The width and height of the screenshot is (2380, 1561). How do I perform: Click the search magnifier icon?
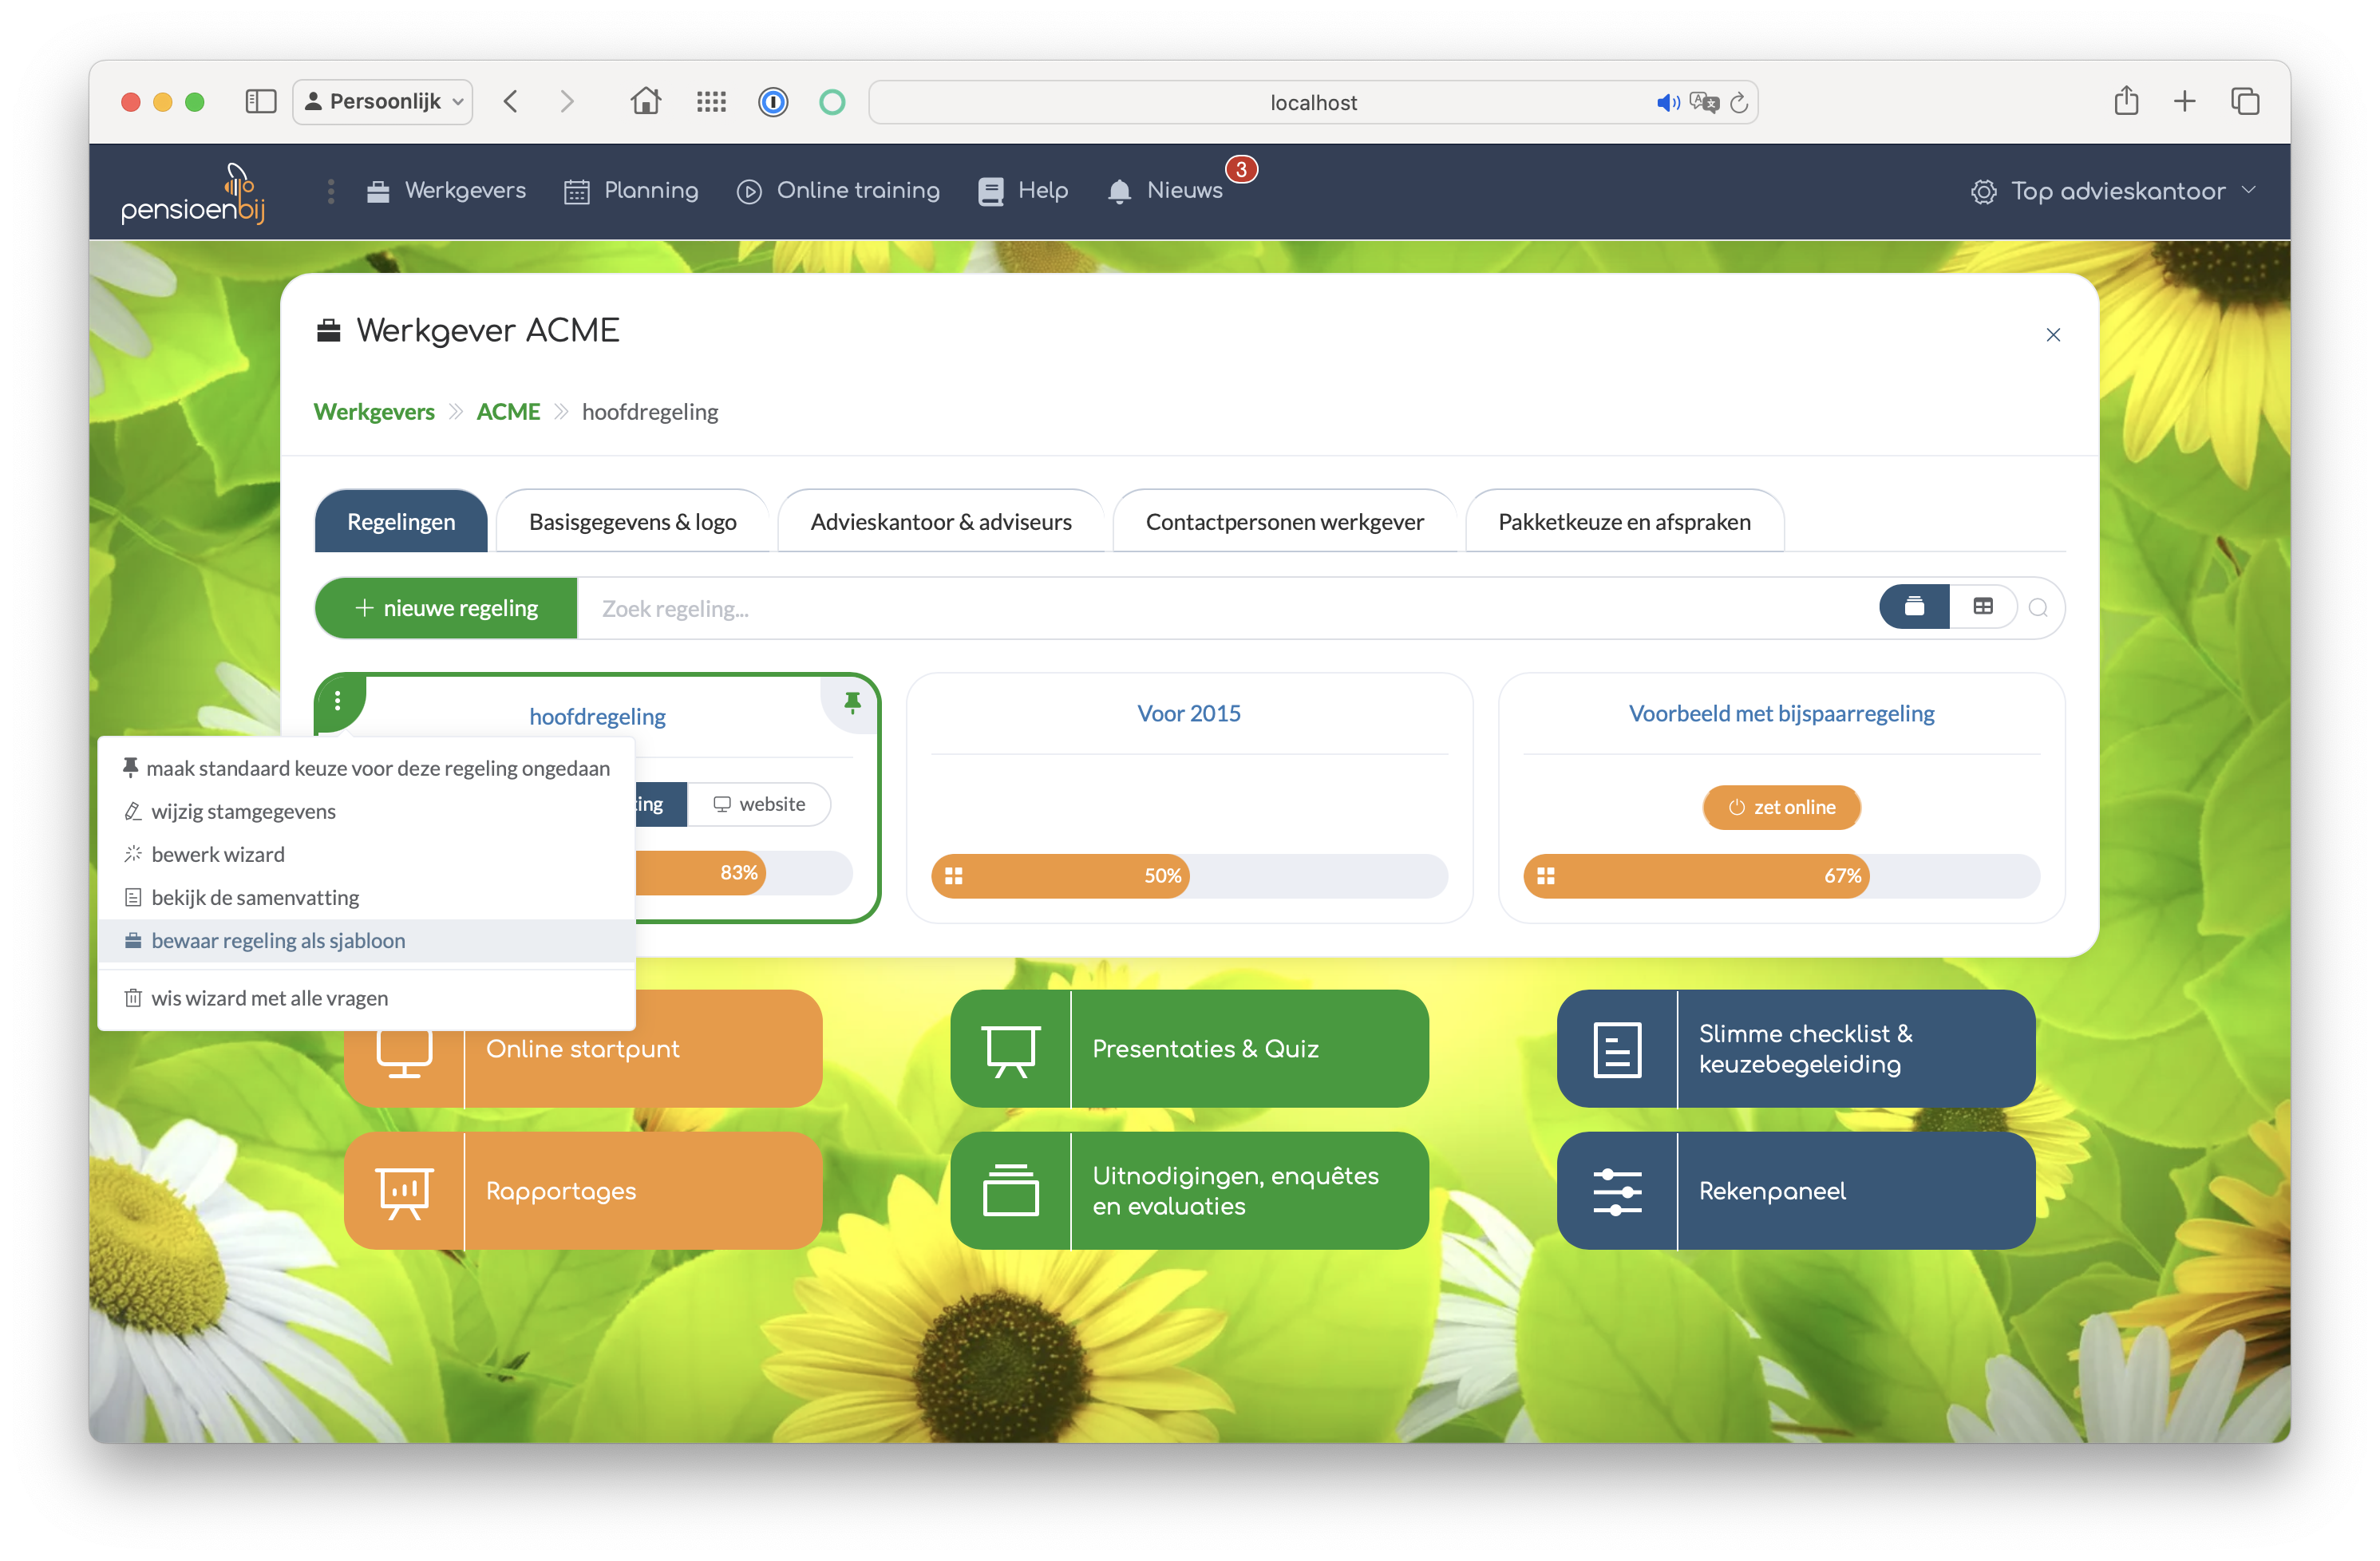tap(2038, 607)
